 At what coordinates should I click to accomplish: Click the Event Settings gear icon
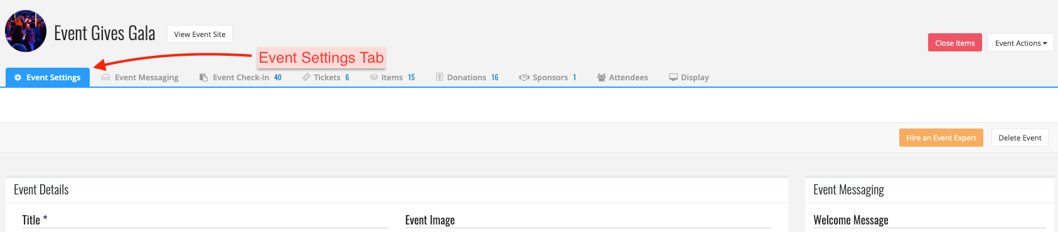click(18, 78)
